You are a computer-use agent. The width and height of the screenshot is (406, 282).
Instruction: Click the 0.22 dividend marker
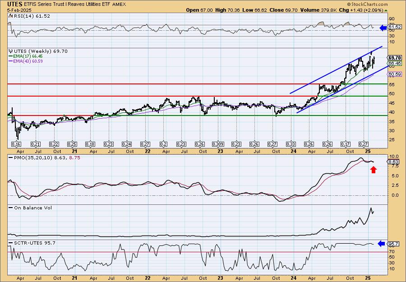coord(54,144)
